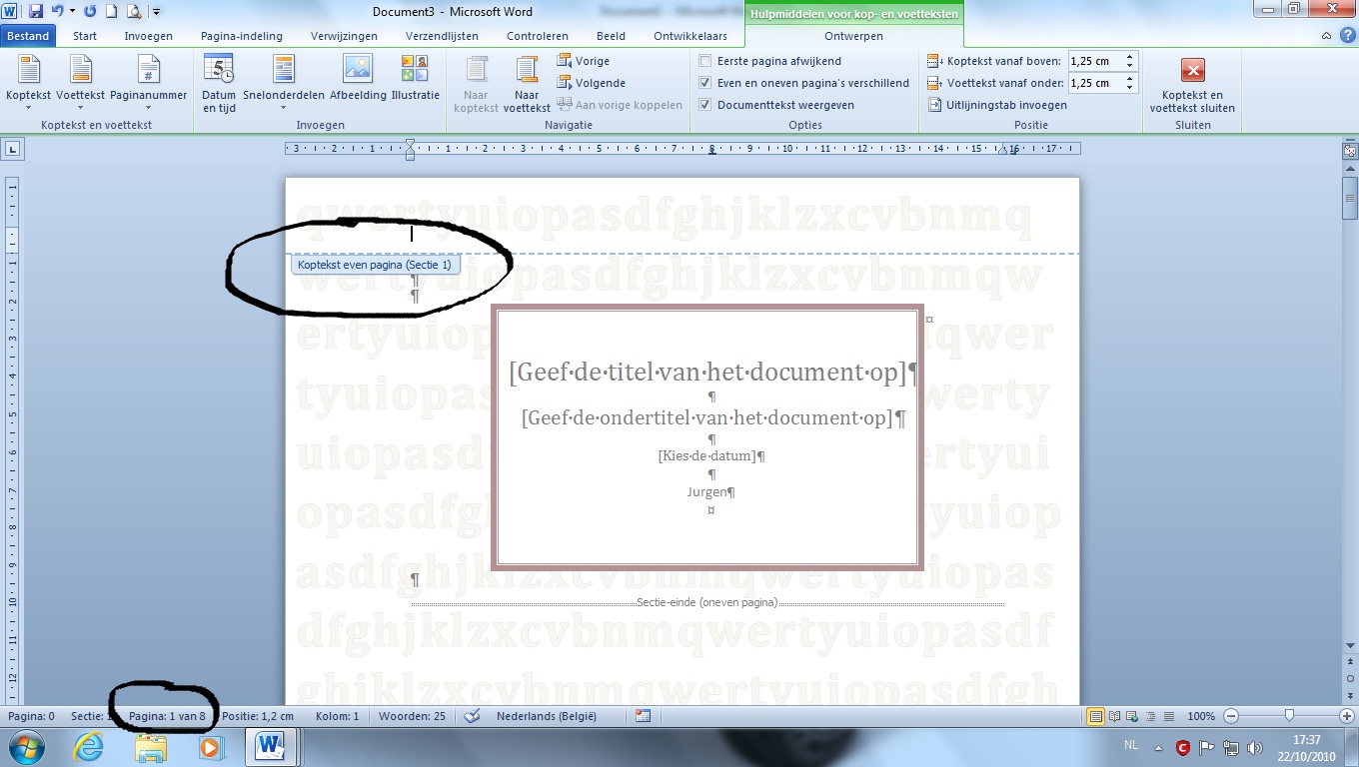Screen dimensions: 1359x767
Task: Collapse the ribbon with the caret
Action: coord(1326,36)
